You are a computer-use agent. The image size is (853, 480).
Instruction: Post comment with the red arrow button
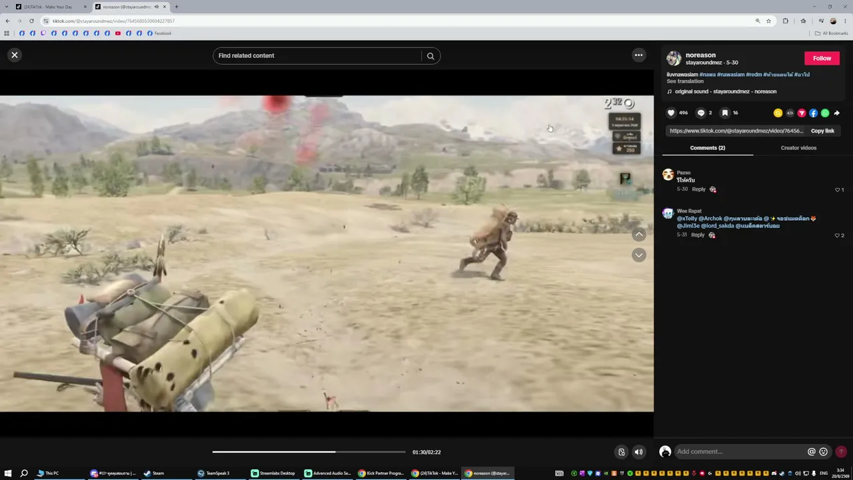841,452
